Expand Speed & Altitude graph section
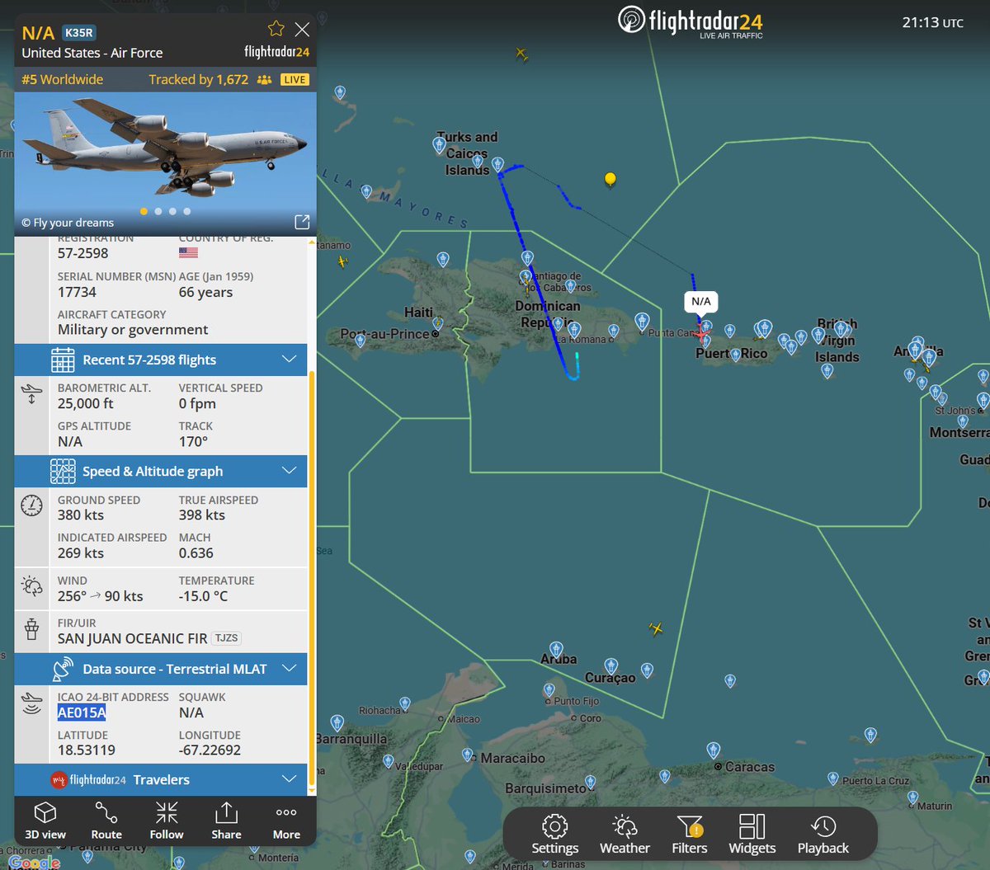 [x=161, y=471]
